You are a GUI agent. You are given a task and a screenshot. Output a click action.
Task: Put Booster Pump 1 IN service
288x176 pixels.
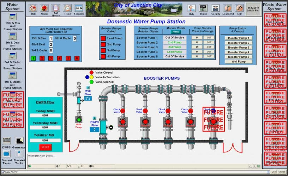197,38
